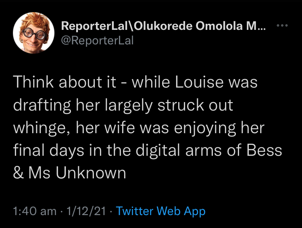The height and width of the screenshot is (228, 302).
Task: Click the name "Bess" in the tweet
Action: coord(265,151)
